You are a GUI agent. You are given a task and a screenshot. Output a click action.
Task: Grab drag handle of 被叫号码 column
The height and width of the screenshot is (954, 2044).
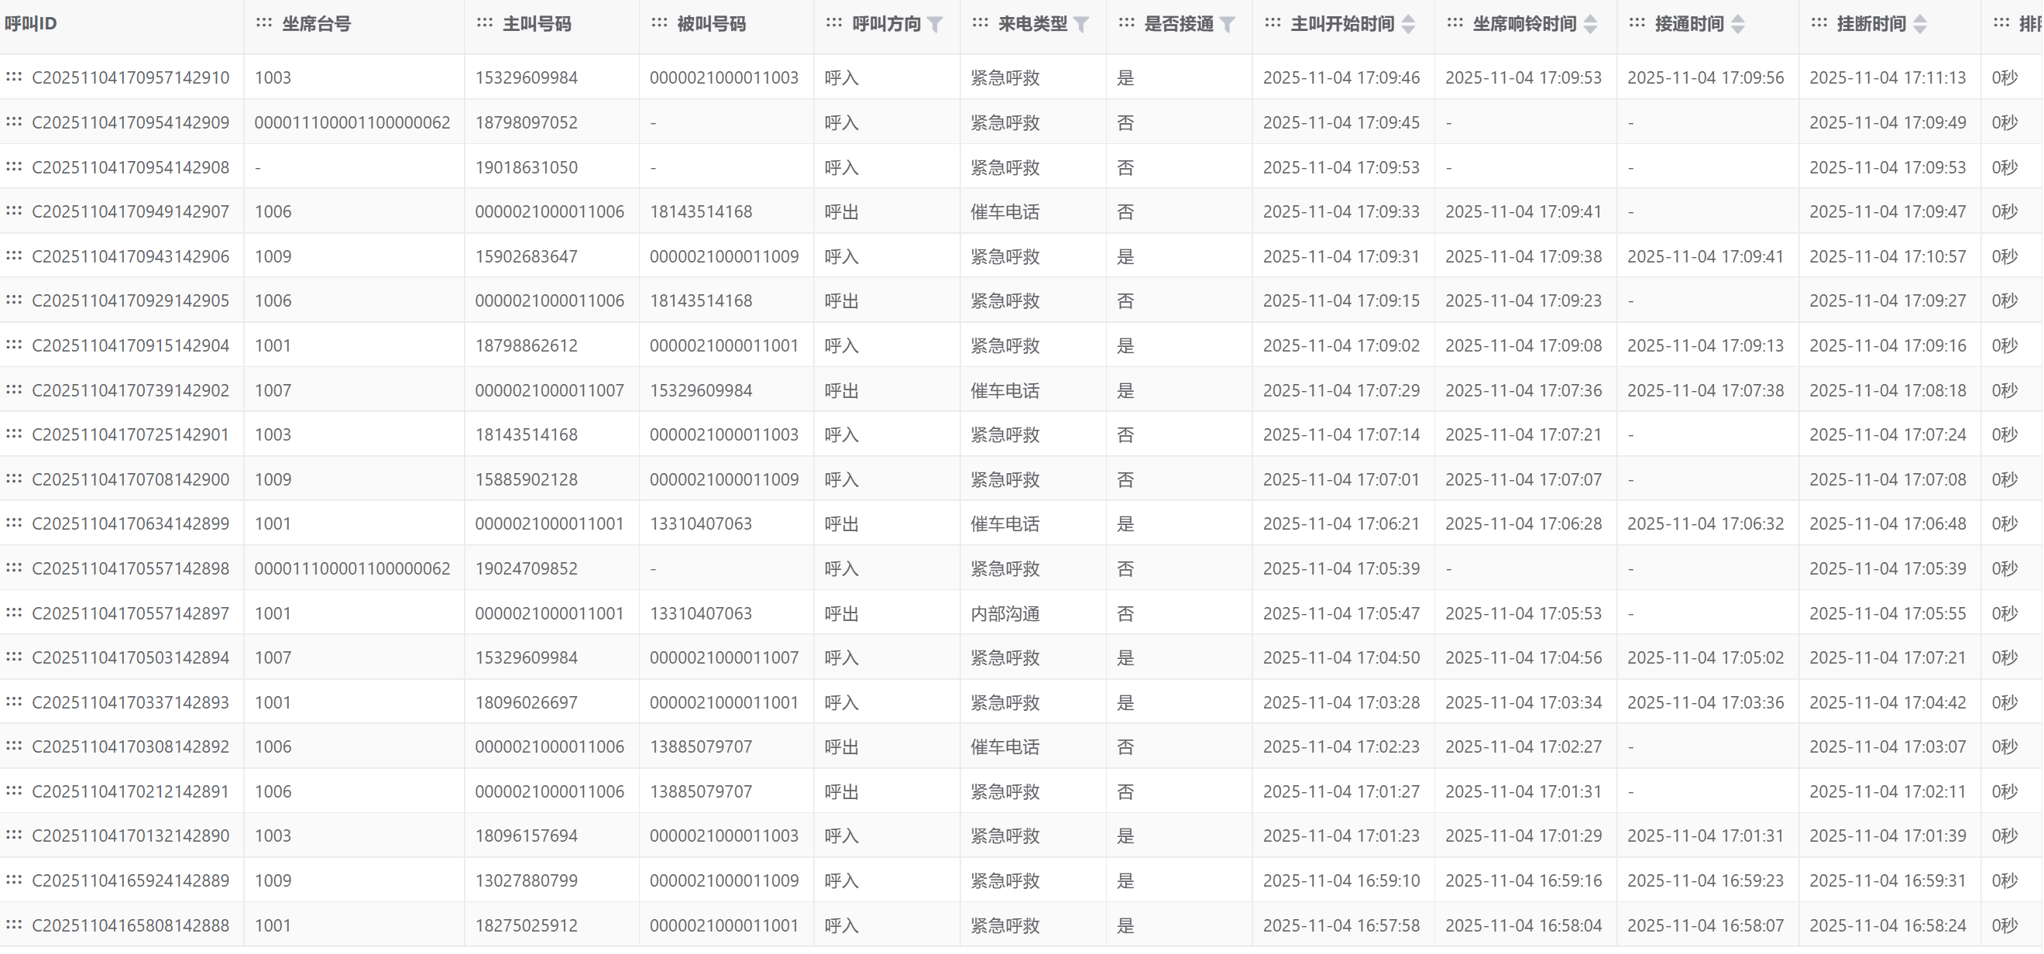[x=659, y=23]
